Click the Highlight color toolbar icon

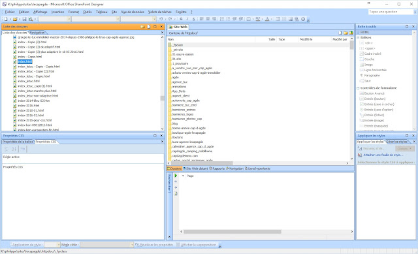tap(258, 19)
